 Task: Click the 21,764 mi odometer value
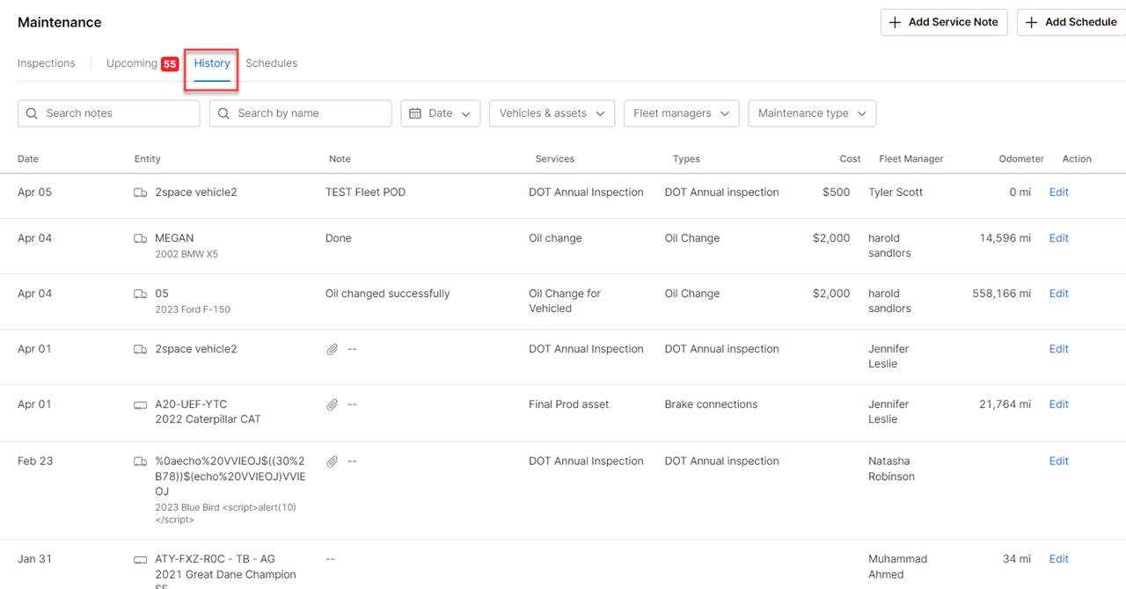(x=1005, y=404)
